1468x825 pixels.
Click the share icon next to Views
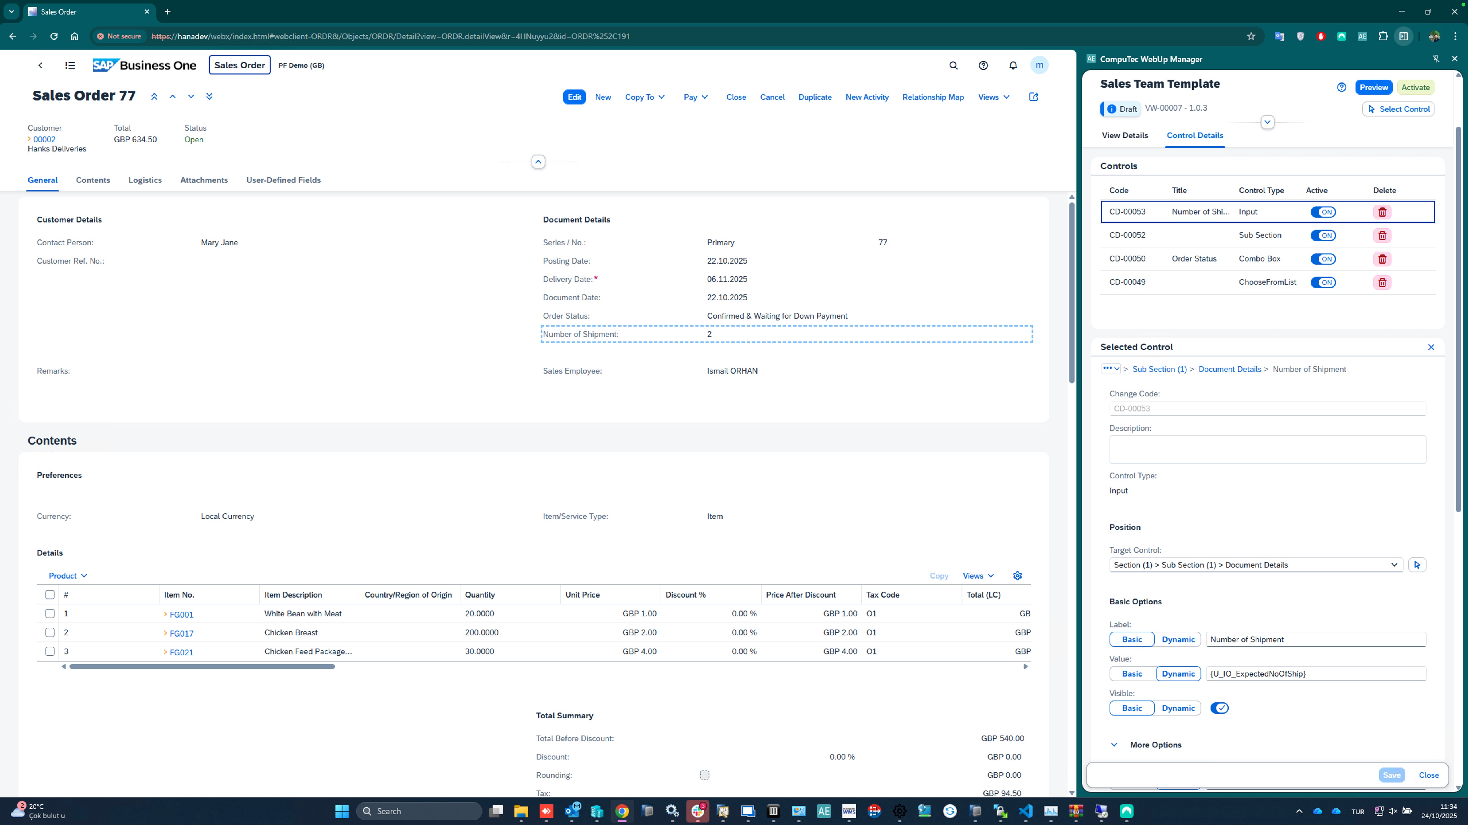coord(1034,97)
